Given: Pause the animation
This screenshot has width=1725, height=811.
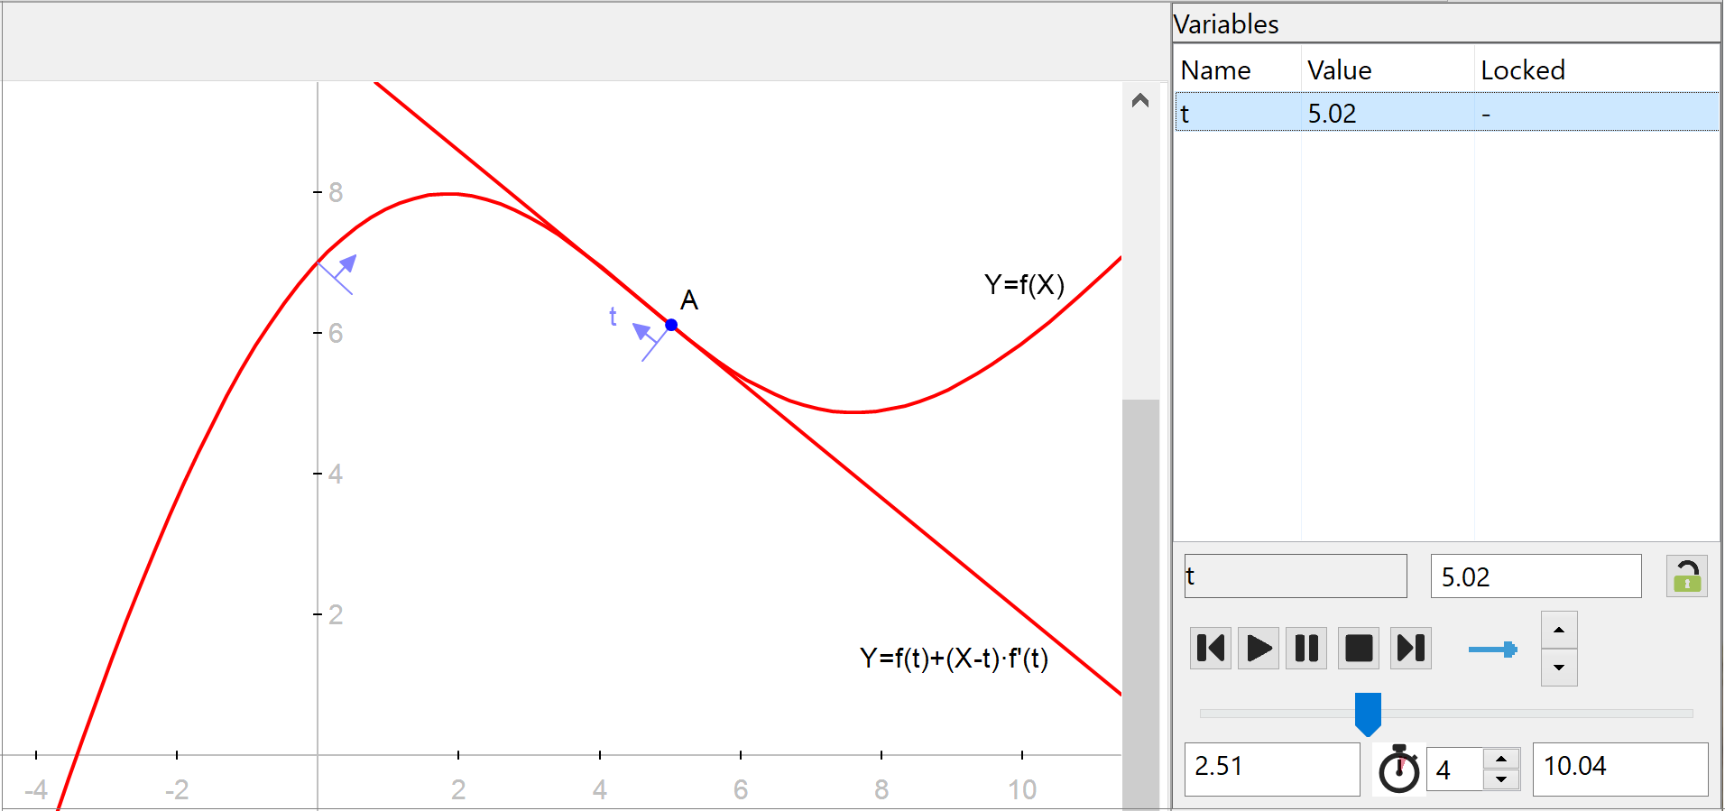Looking at the screenshot, I should tap(1305, 649).
